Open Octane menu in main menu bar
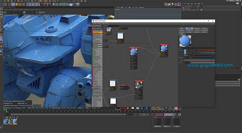Screen dimensions: 242x133 (69, 1)
